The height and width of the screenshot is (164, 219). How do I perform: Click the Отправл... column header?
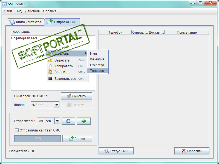[x=140, y=32]
